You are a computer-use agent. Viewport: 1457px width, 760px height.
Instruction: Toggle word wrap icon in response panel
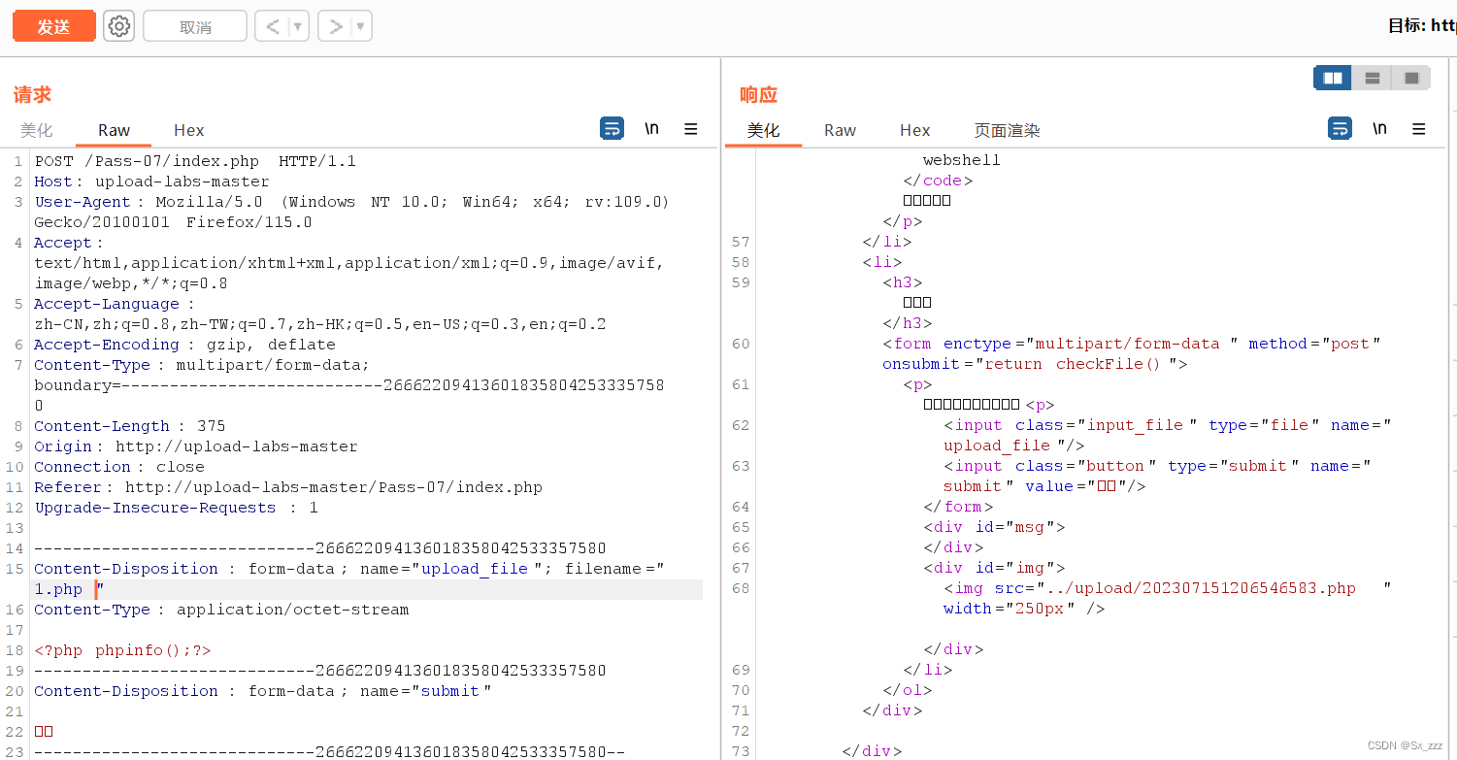tap(1340, 128)
